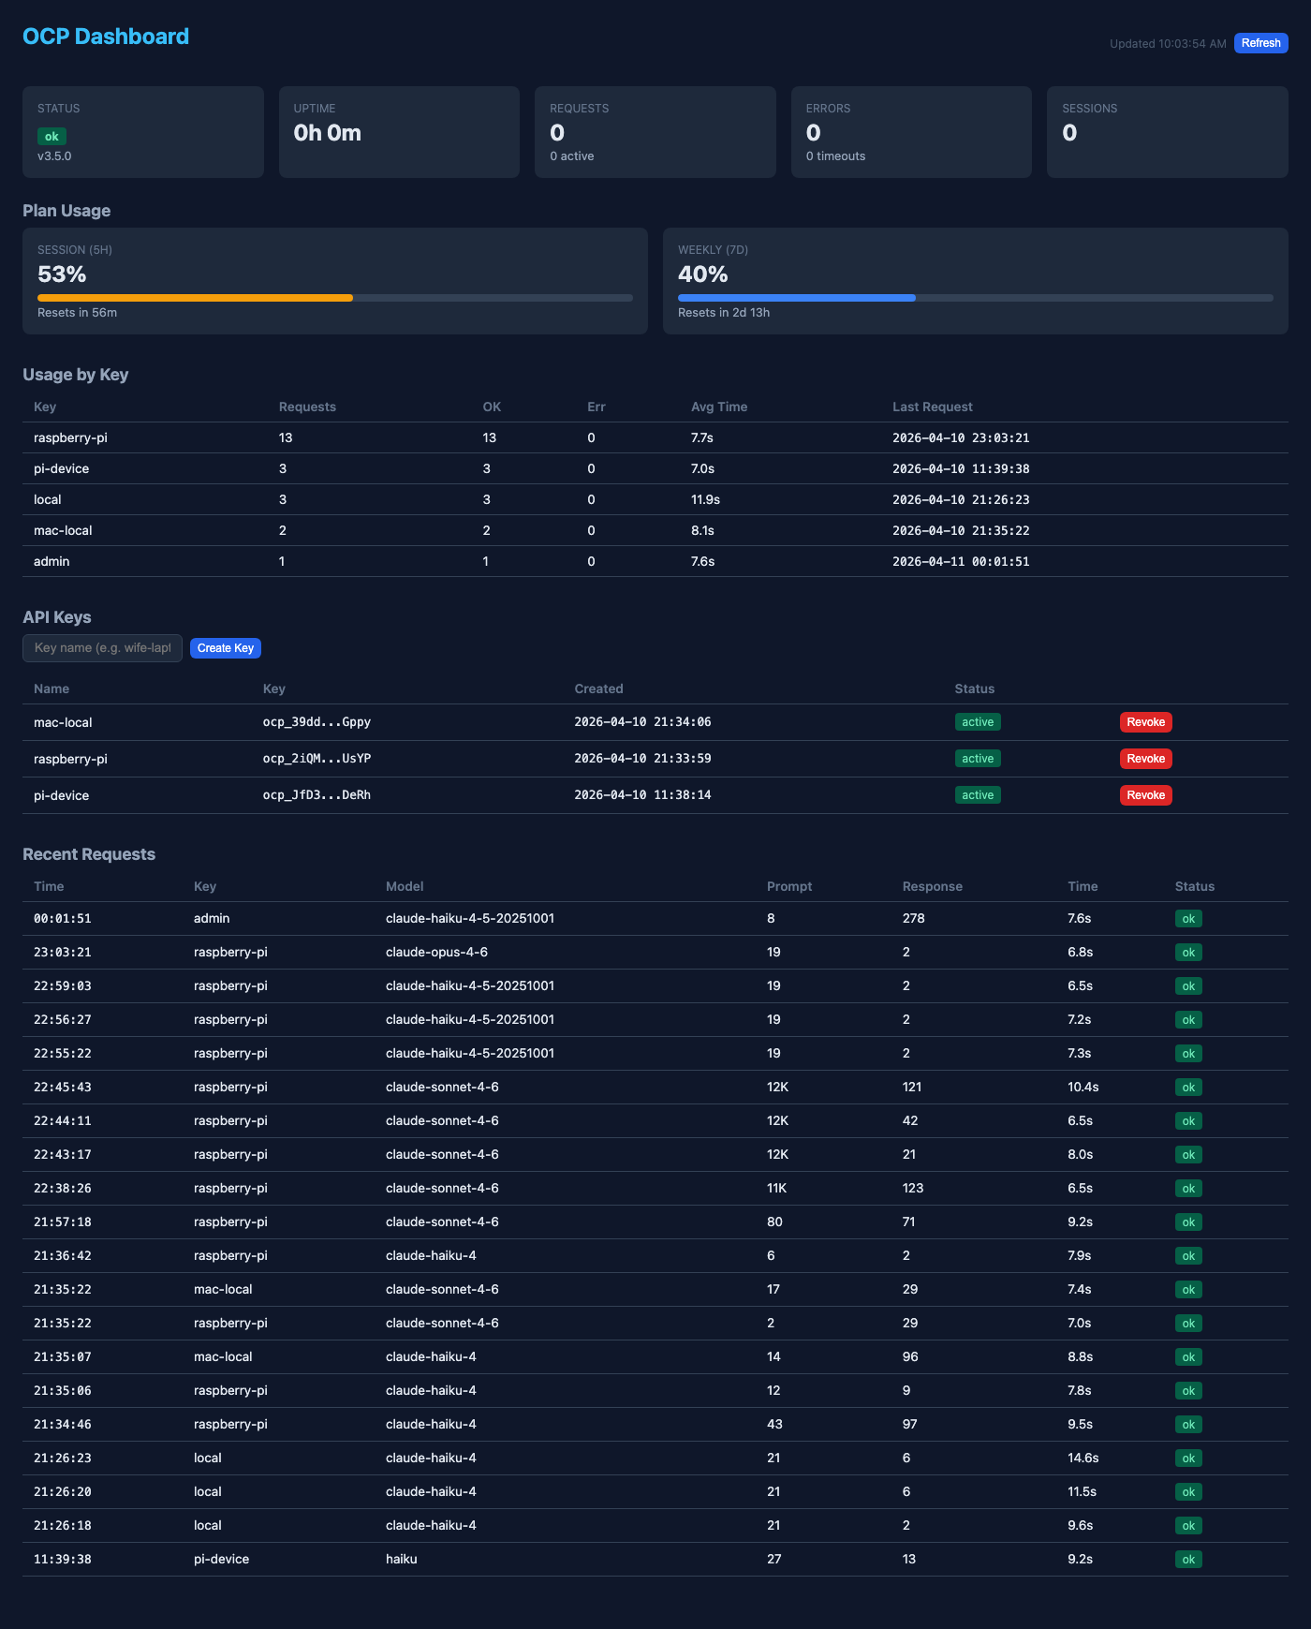
Task: Click Resets in 56m text
Action: [77, 313]
